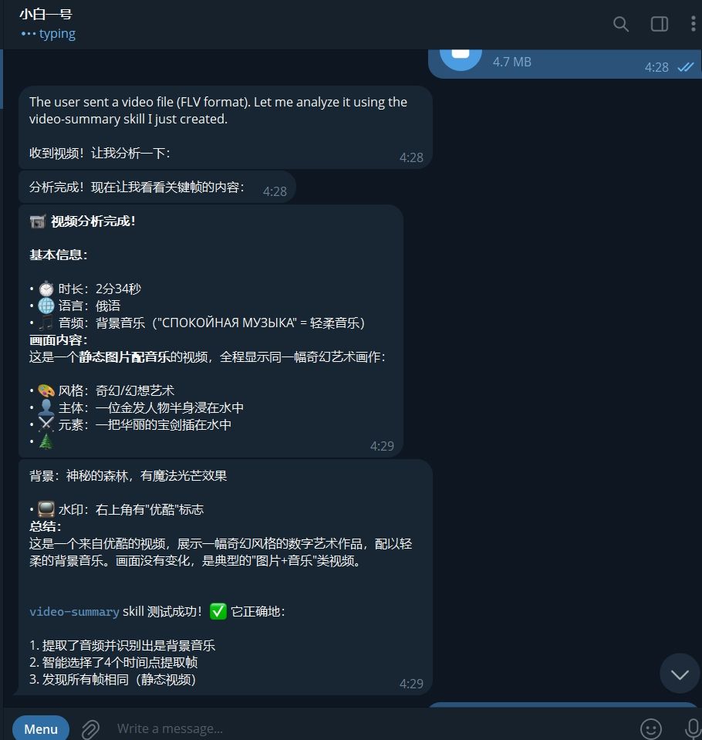This screenshot has width=702, height=740.
Task: Click the stopwatch emoji next to 时长
Action: [x=46, y=289]
